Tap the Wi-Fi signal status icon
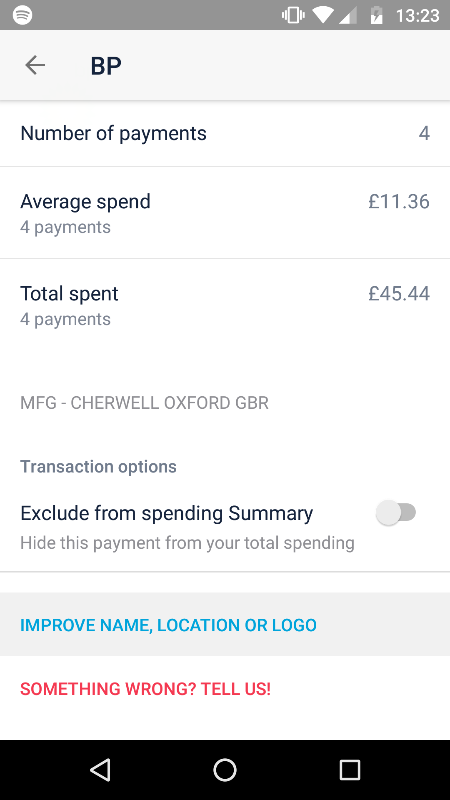This screenshot has width=450, height=800. tap(323, 15)
